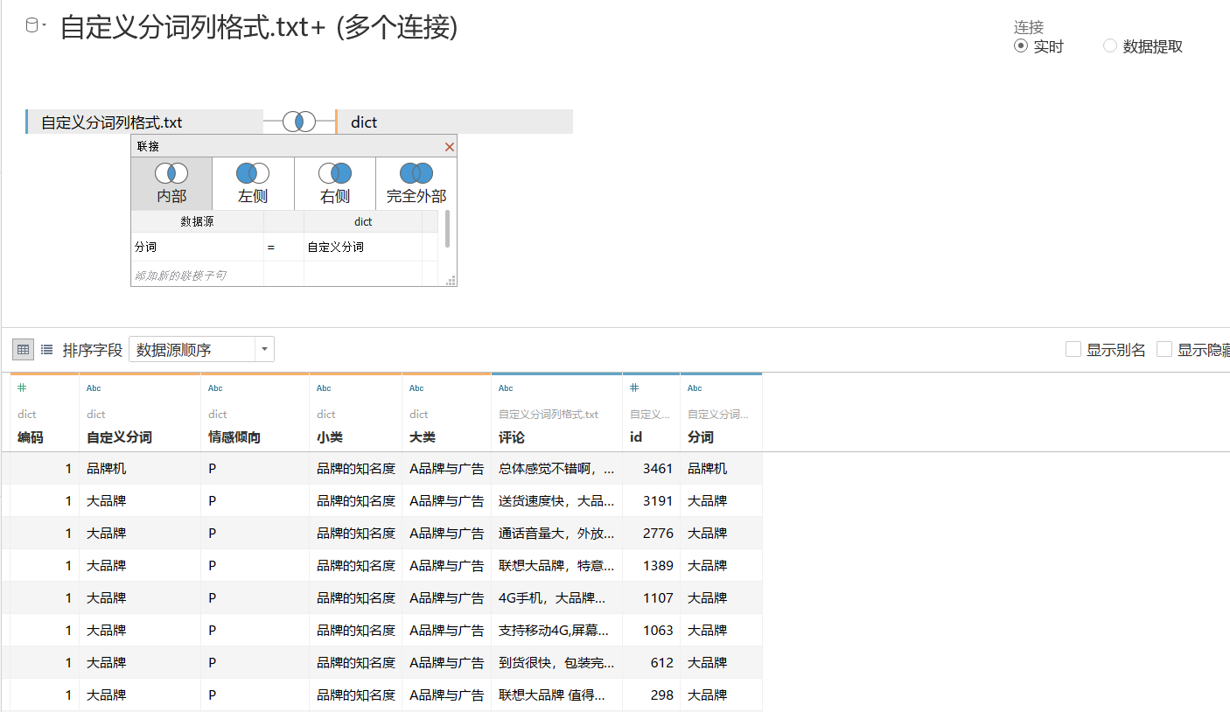The width and height of the screenshot is (1230, 712).
Task: Click the join Venn diagram between tables
Action: (x=299, y=122)
